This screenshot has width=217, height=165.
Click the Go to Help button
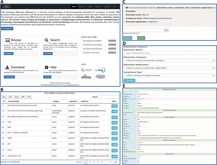click(47, 77)
